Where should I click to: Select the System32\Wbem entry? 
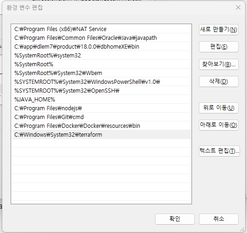tap(101, 73)
